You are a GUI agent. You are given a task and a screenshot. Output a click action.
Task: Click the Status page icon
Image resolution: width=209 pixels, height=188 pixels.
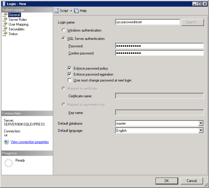pyautogui.click(x=5, y=34)
